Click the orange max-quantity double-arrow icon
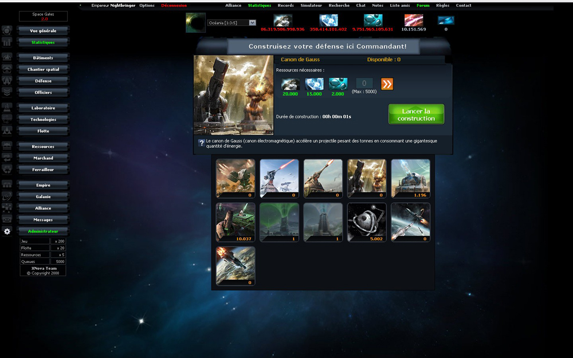The height and width of the screenshot is (358, 573). tap(387, 84)
